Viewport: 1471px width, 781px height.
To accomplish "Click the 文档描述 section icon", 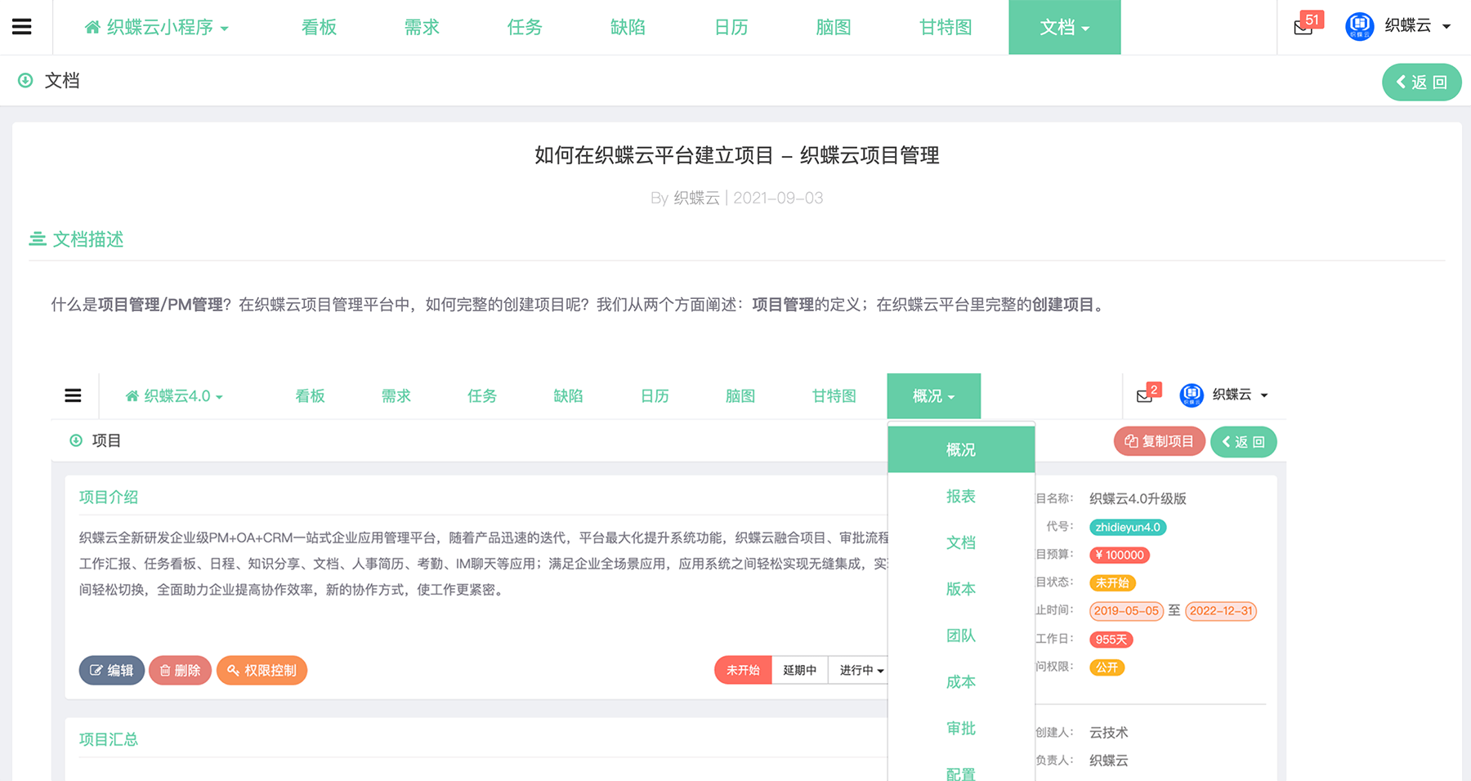I will pos(38,239).
